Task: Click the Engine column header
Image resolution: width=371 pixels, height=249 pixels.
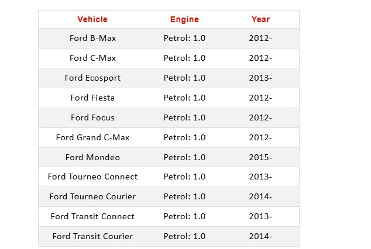Action: (x=184, y=19)
